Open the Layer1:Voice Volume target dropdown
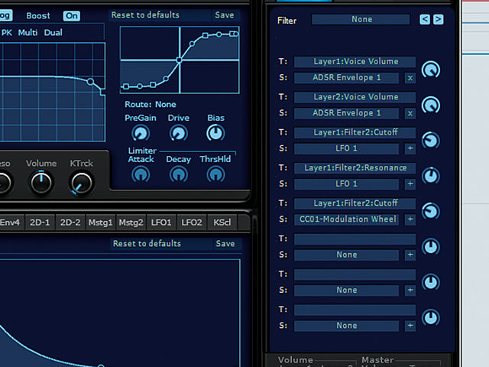The width and height of the screenshot is (489, 367). pyautogui.click(x=355, y=61)
